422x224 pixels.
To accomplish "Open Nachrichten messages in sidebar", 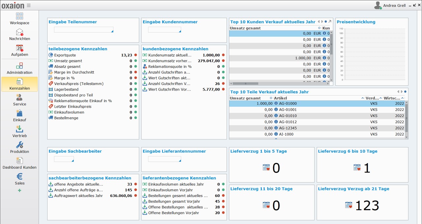I will point(19,34).
